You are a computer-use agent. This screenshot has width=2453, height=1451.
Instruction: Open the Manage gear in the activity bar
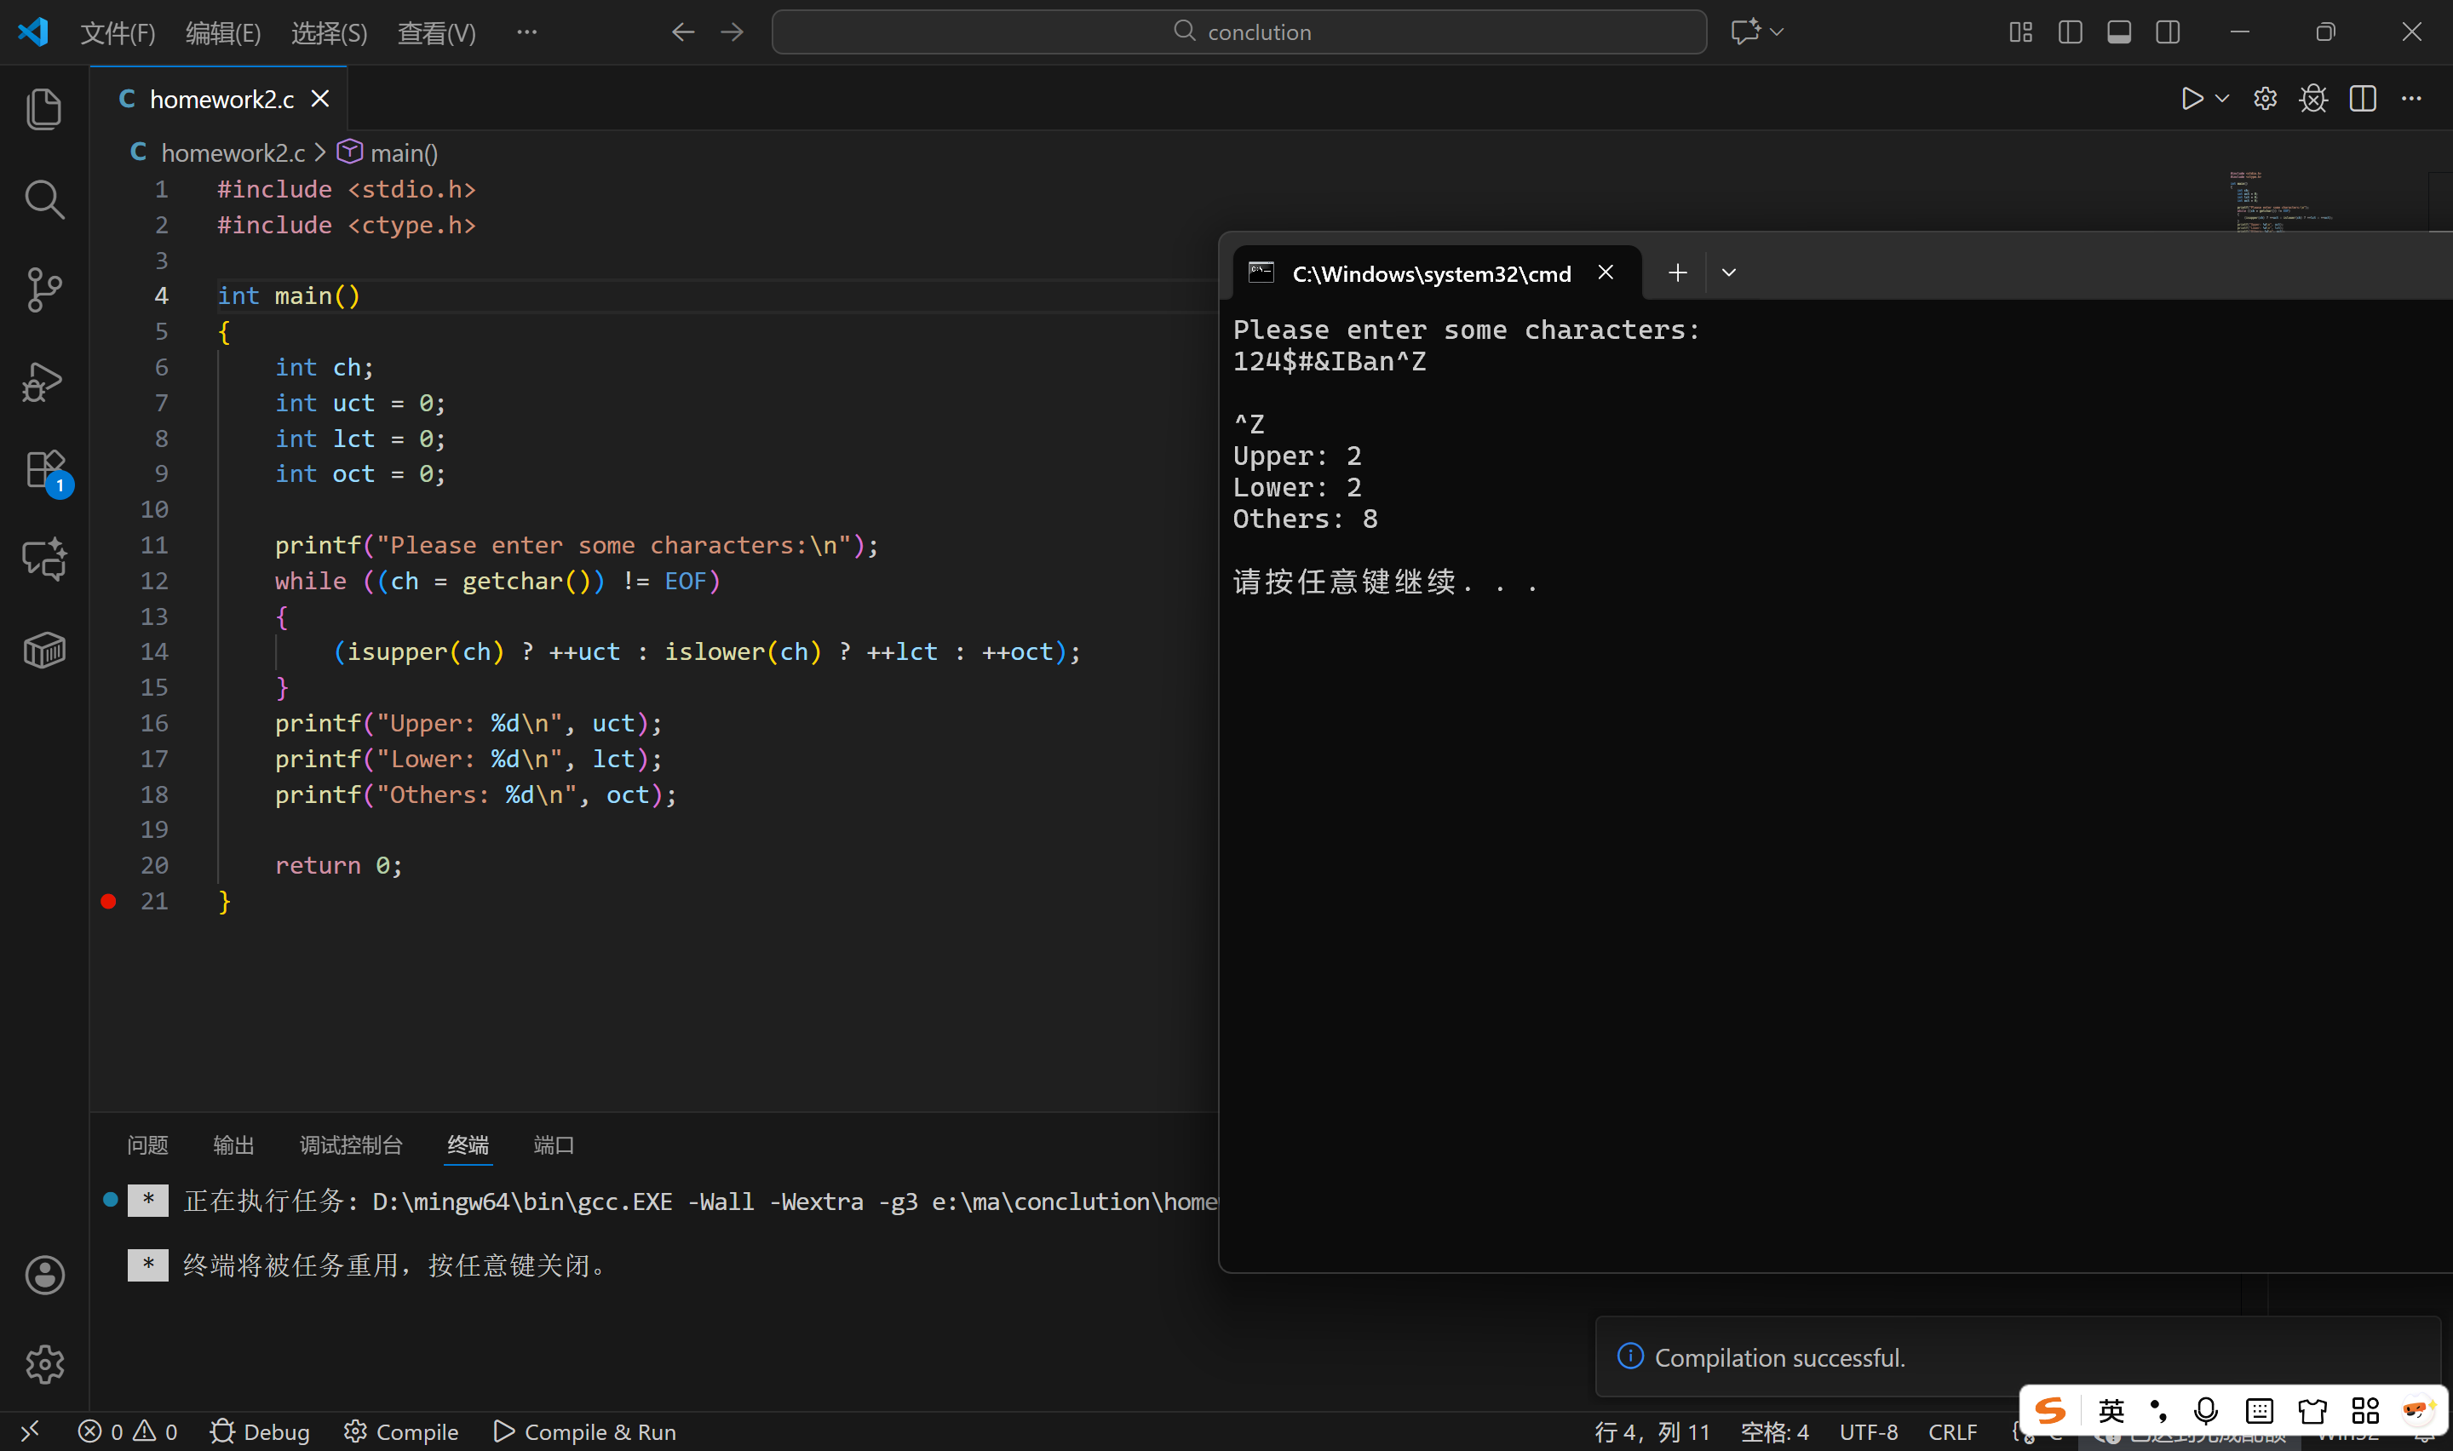pos(44,1363)
